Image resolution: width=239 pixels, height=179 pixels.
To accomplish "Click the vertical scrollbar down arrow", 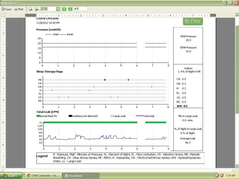I will tap(237, 166).
